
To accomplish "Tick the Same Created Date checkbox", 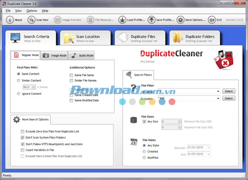I will pos(71,95).
